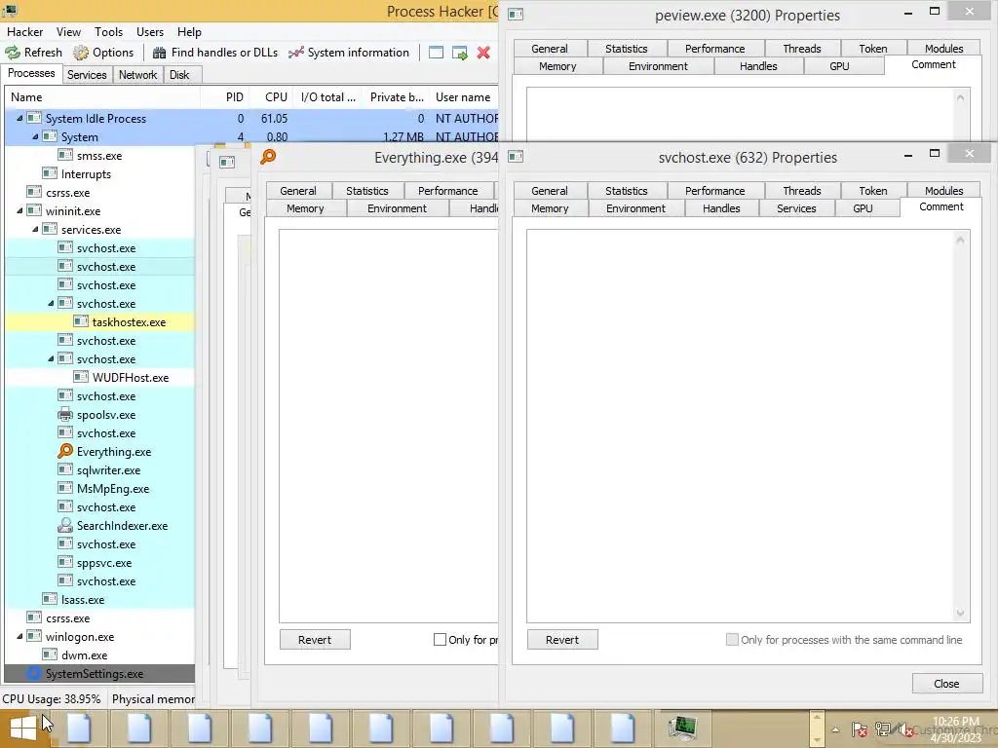The width and height of the screenshot is (998, 748).
Task: Click the find window and thread icon
Action: click(460, 53)
